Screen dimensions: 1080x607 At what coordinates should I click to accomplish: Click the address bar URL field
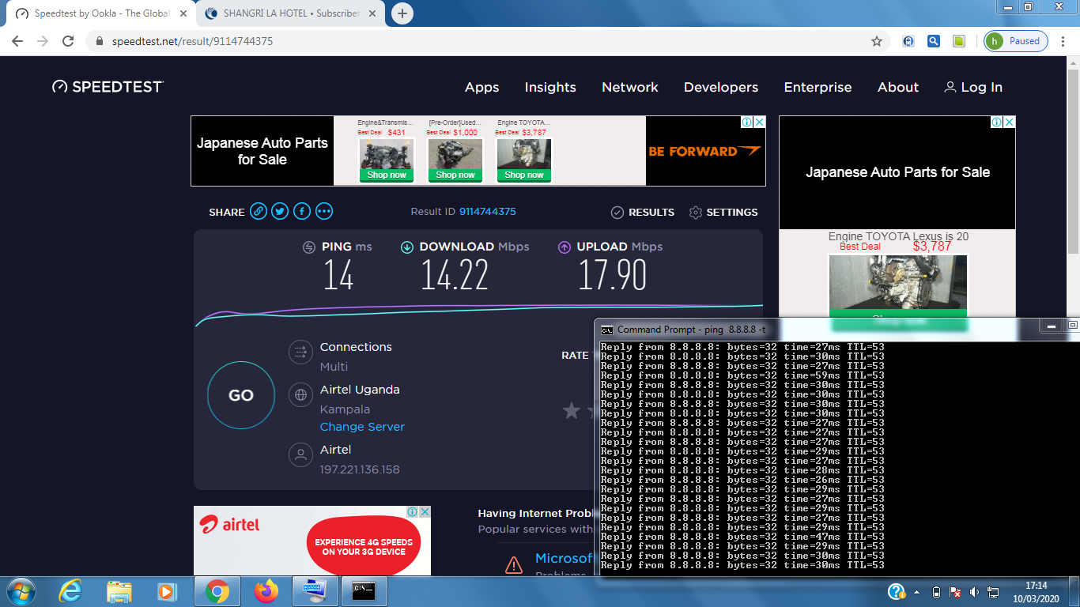coord(474,41)
